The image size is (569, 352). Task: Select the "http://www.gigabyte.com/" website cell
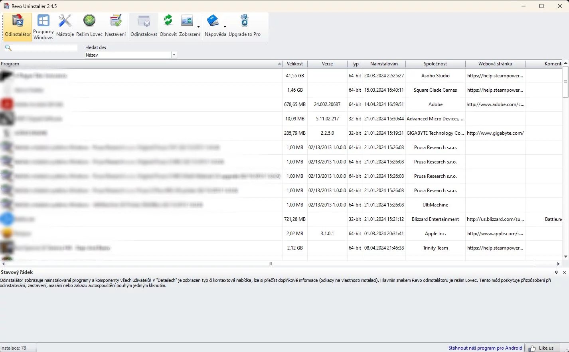tap(495, 133)
